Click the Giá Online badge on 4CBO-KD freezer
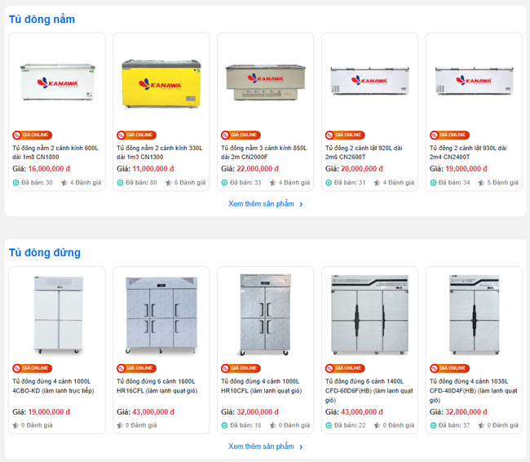 (31, 368)
